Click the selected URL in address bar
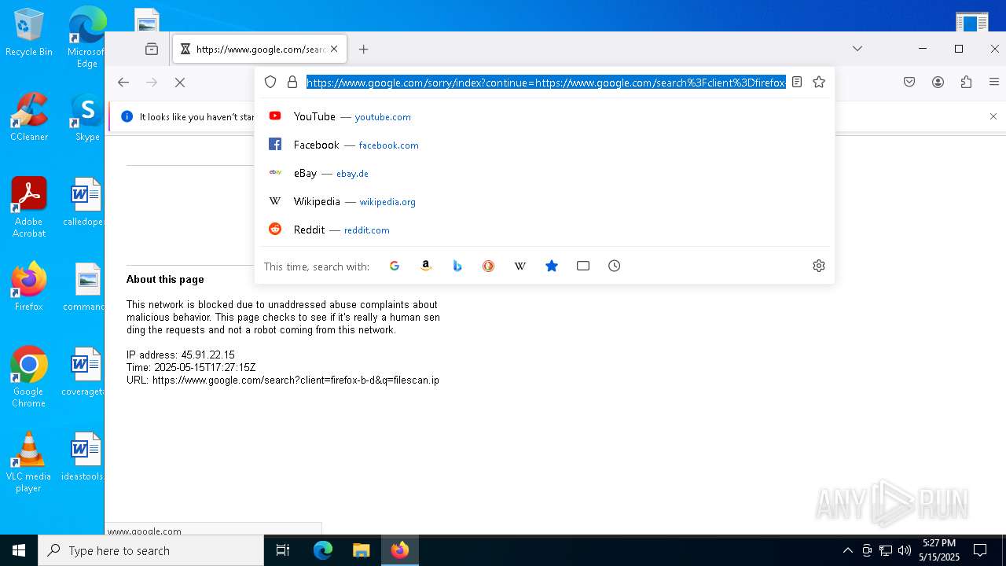This screenshot has width=1006, height=566. pos(546,82)
